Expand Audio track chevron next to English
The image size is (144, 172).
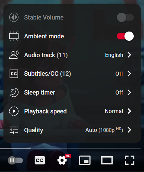click(129, 55)
